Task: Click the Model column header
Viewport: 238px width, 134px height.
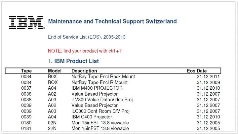Action: click(55, 71)
